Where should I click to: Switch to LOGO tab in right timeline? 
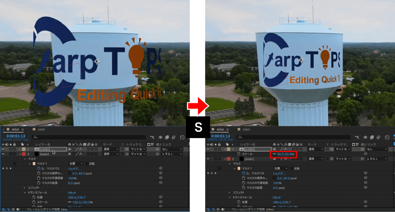(x=246, y=130)
